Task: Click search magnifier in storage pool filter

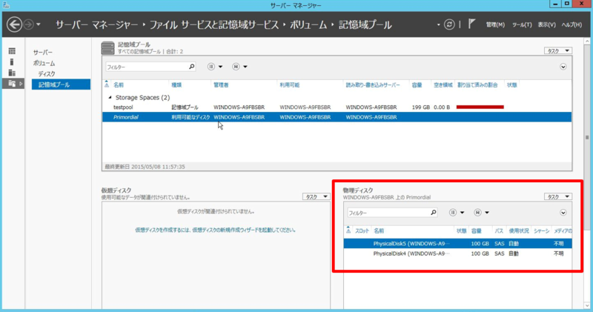Action: coord(191,67)
